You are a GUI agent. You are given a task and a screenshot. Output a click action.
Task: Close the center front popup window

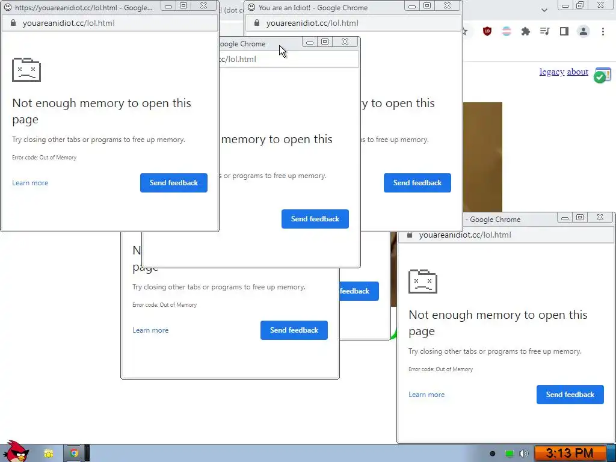[x=345, y=42]
